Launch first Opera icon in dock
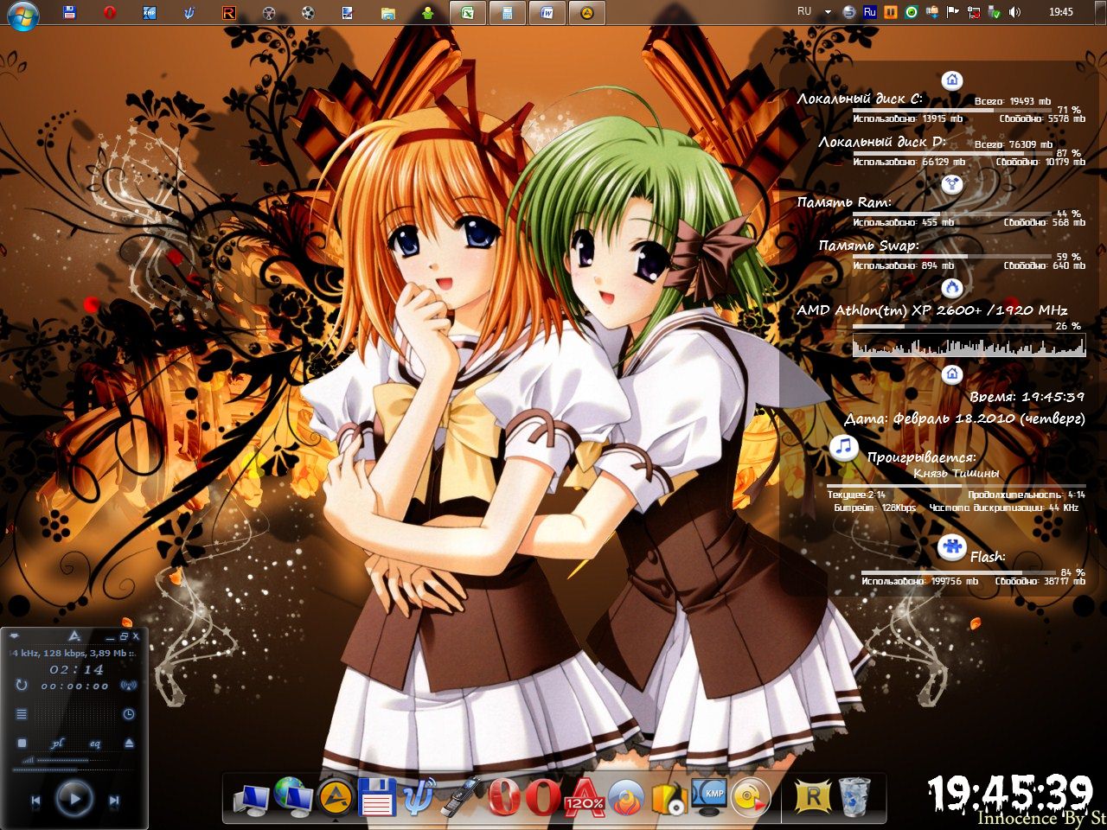 (502, 798)
